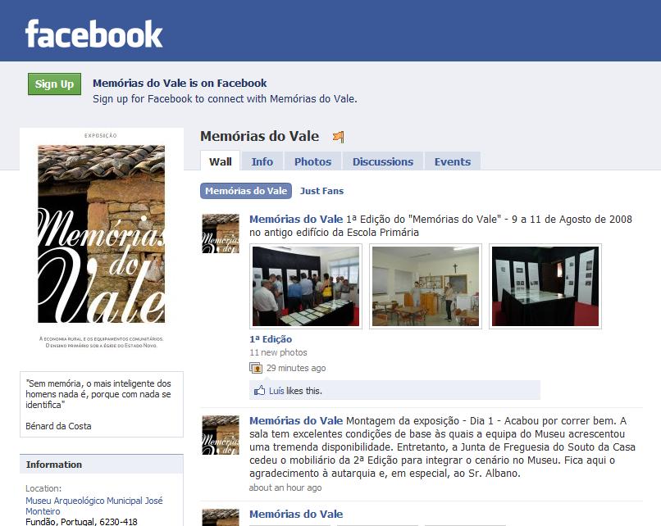Open page avatar on first wall post

tap(221, 234)
